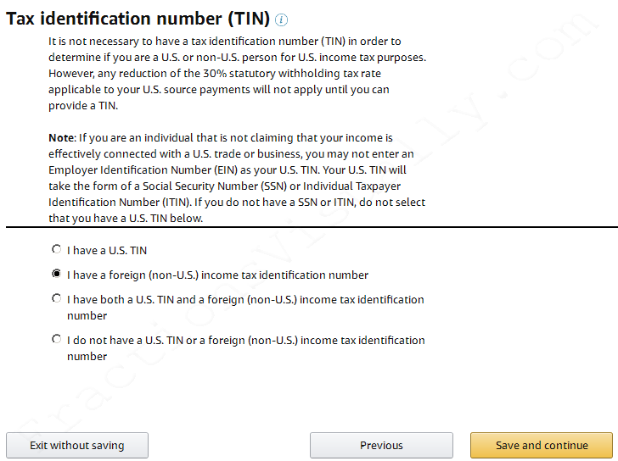Open the TIN info tooltip icon
618x461 pixels.
click(x=281, y=19)
